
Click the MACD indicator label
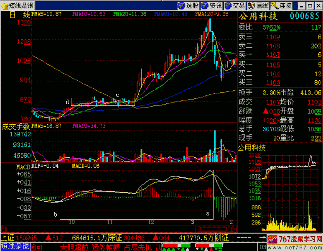pyautogui.click(x=9, y=167)
